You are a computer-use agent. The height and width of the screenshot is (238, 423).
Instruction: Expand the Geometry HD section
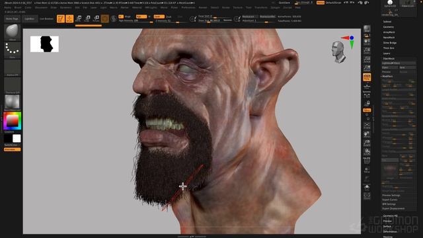[x=391, y=216]
